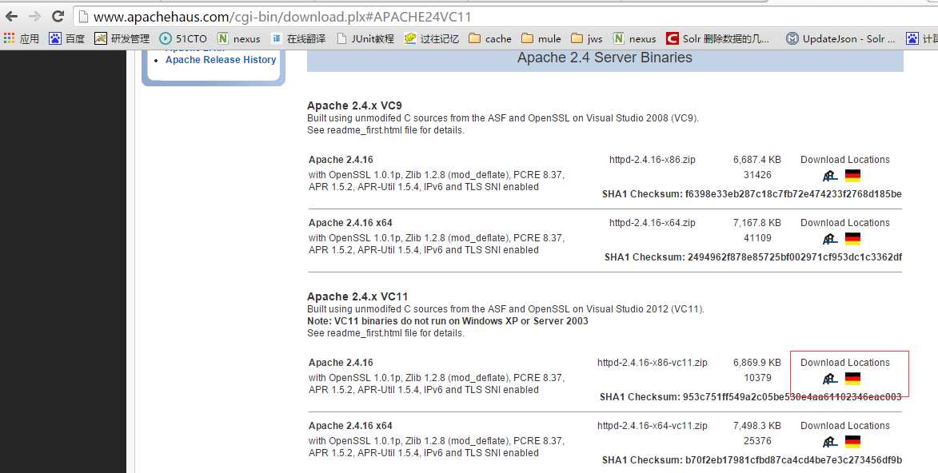The image size is (938, 473).
Task: Click the 6,687.4 KB file size
Action: point(756,160)
